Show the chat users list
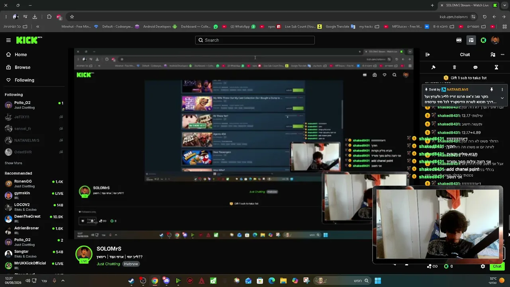 (x=493, y=55)
